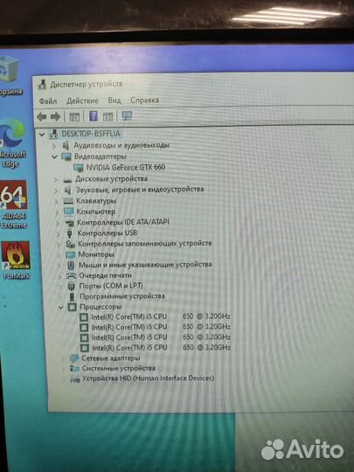Collapse the DESKTOP-BSFFLIA root node
Viewport: 354px width, 472px height.
(x=42, y=135)
